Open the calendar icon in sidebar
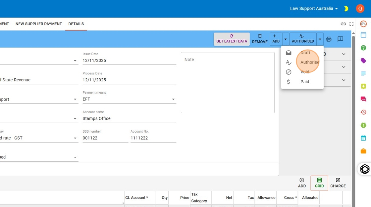This screenshot has height=207, width=371. click(363, 35)
